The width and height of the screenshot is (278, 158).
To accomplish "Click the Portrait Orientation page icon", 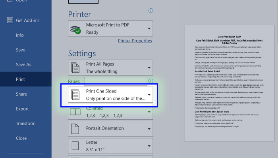I will (x=75, y=129).
